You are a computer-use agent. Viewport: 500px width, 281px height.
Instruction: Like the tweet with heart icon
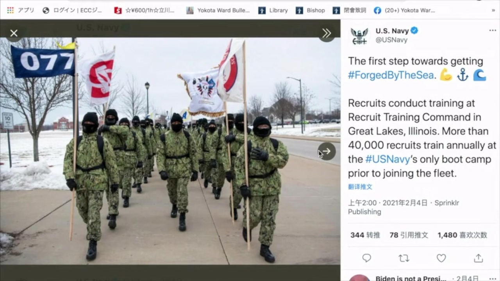pyautogui.click(x=441, y=258)
